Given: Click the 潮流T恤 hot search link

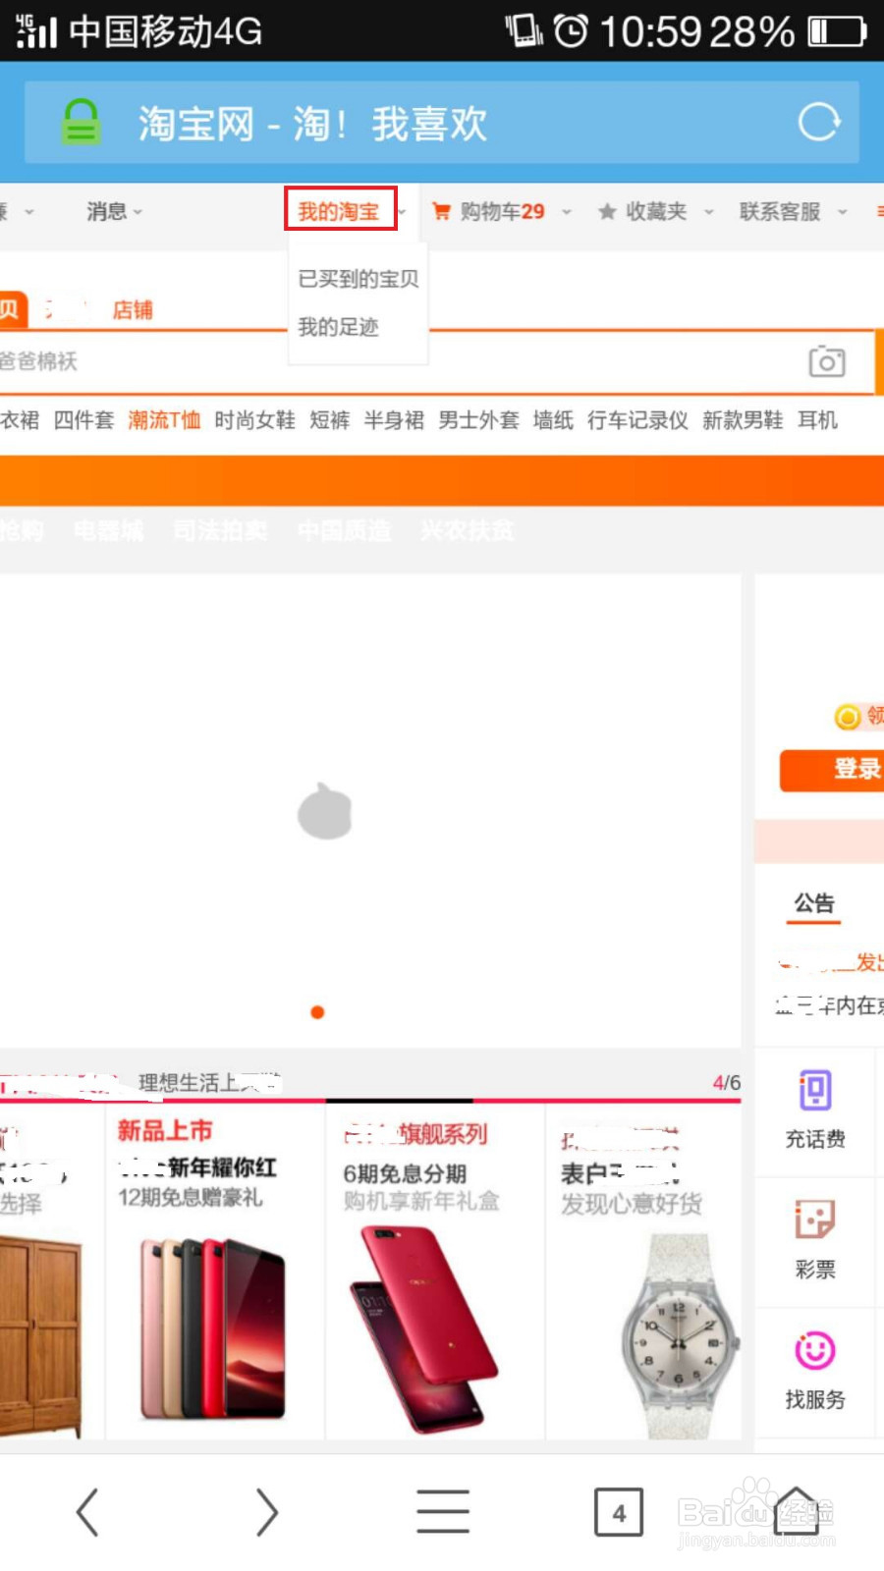Looking at the screenshot, I should point(164,420).
